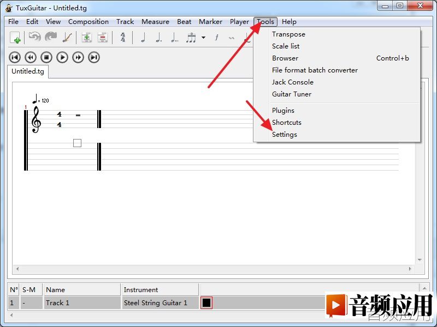Open the Beat menu

click(x=184, y=22)
